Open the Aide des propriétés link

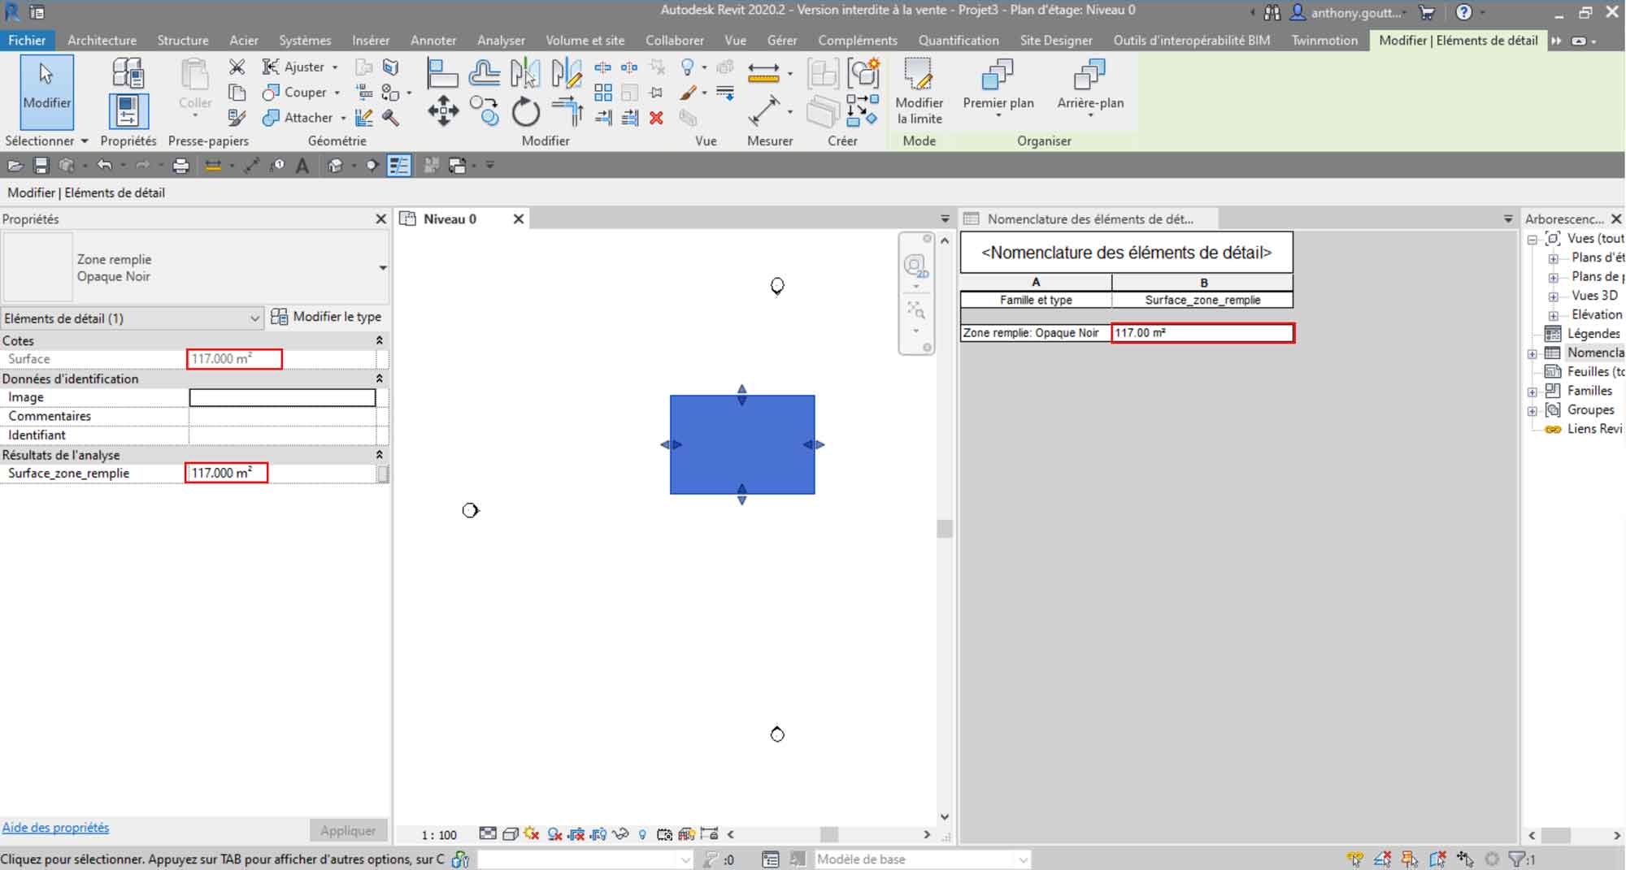pos(55,828)
